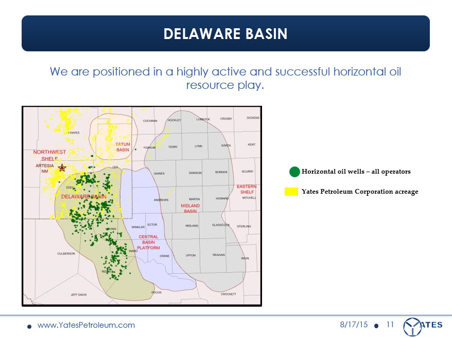Select the red star marking Artesia NM

[61, 167]
